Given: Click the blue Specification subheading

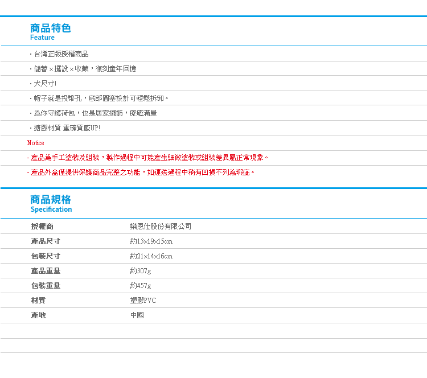Looking at the screenshot, I should [51, 209].
